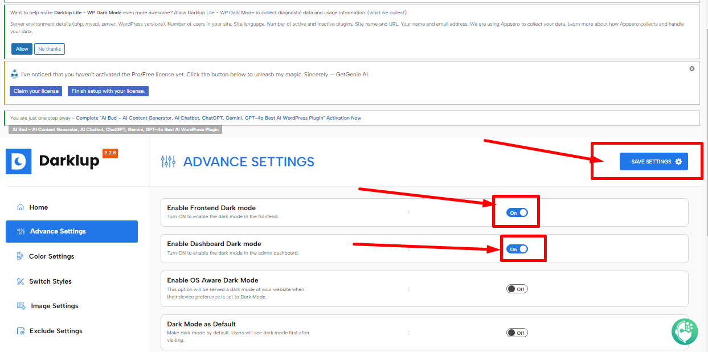Click 'Turn ON to enable the dark mode in the frontend' text
Screen dimensions: 708x352
point(223,217)
